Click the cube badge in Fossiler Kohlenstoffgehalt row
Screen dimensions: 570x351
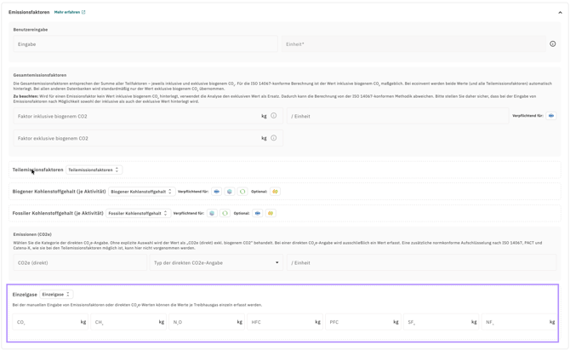click(x=212, y=213)
